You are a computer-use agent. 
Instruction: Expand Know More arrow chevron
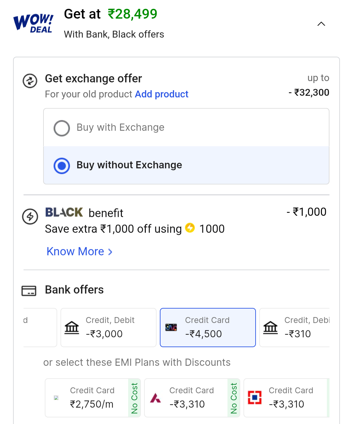(110, 252)
